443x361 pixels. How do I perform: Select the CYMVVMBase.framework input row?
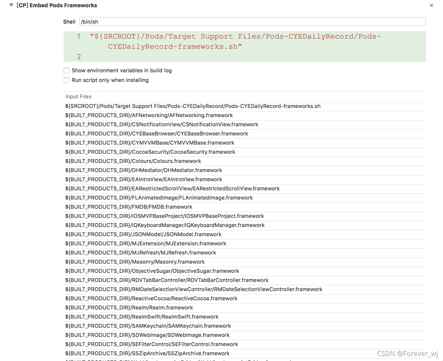(x=245, y=143)
